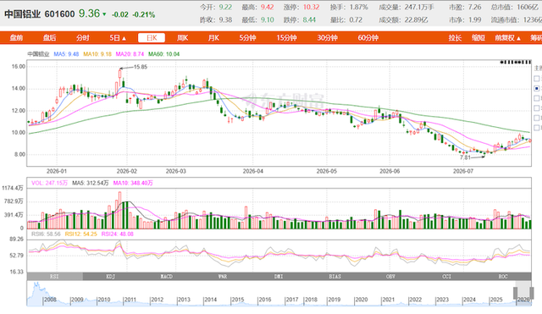Click the 市盈: 7.26 P/E value
The height and width of the screenshot is (314, 542).
click(x=465, y=7)
